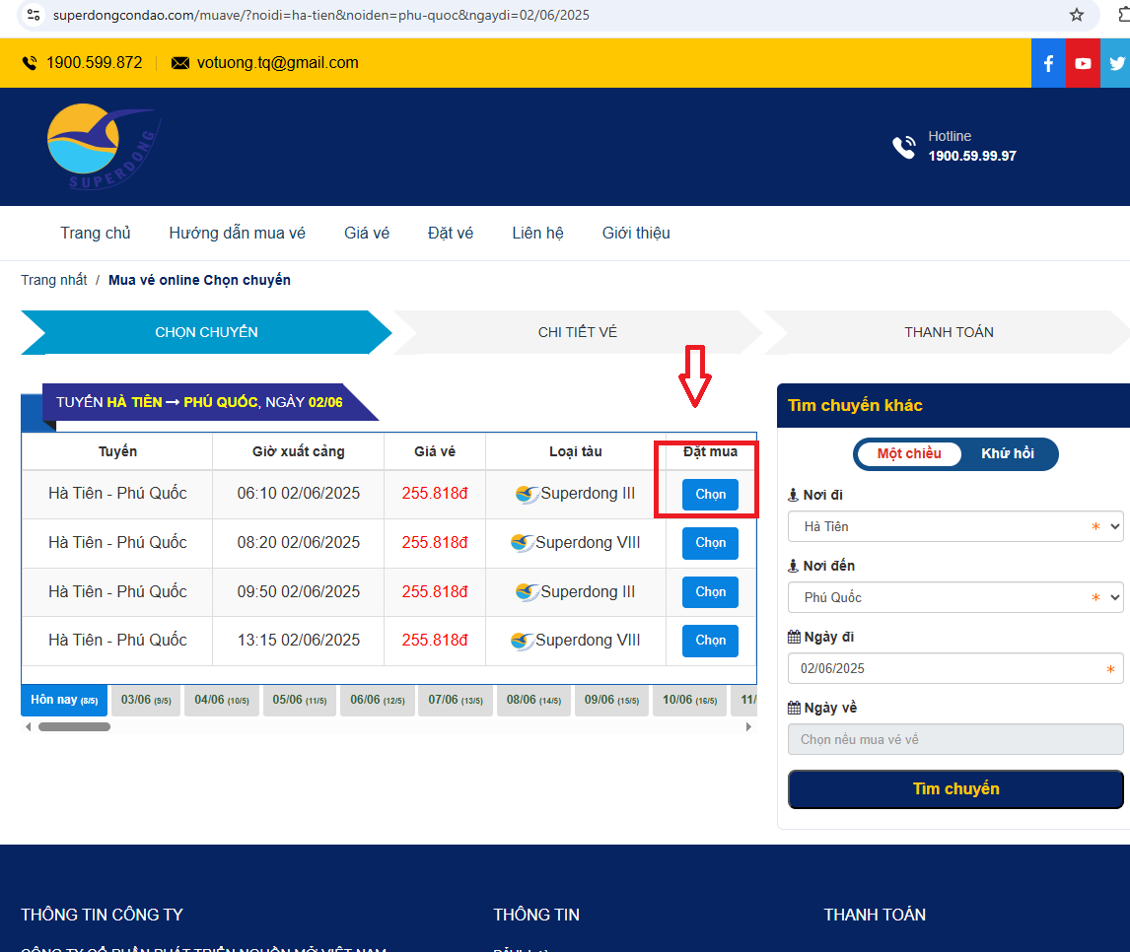Screen dimensions: 1130x952
Task: Expand the Nơi đến dropdown
Action: click(954, 598)
